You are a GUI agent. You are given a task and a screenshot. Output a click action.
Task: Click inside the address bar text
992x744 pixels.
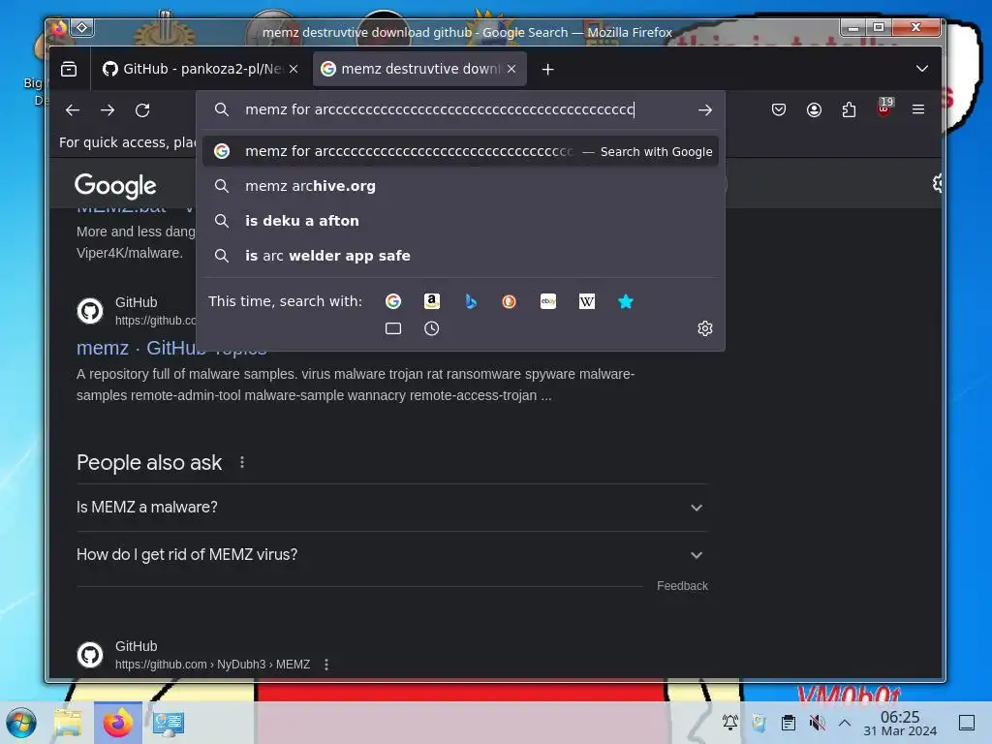pos(439,109)
